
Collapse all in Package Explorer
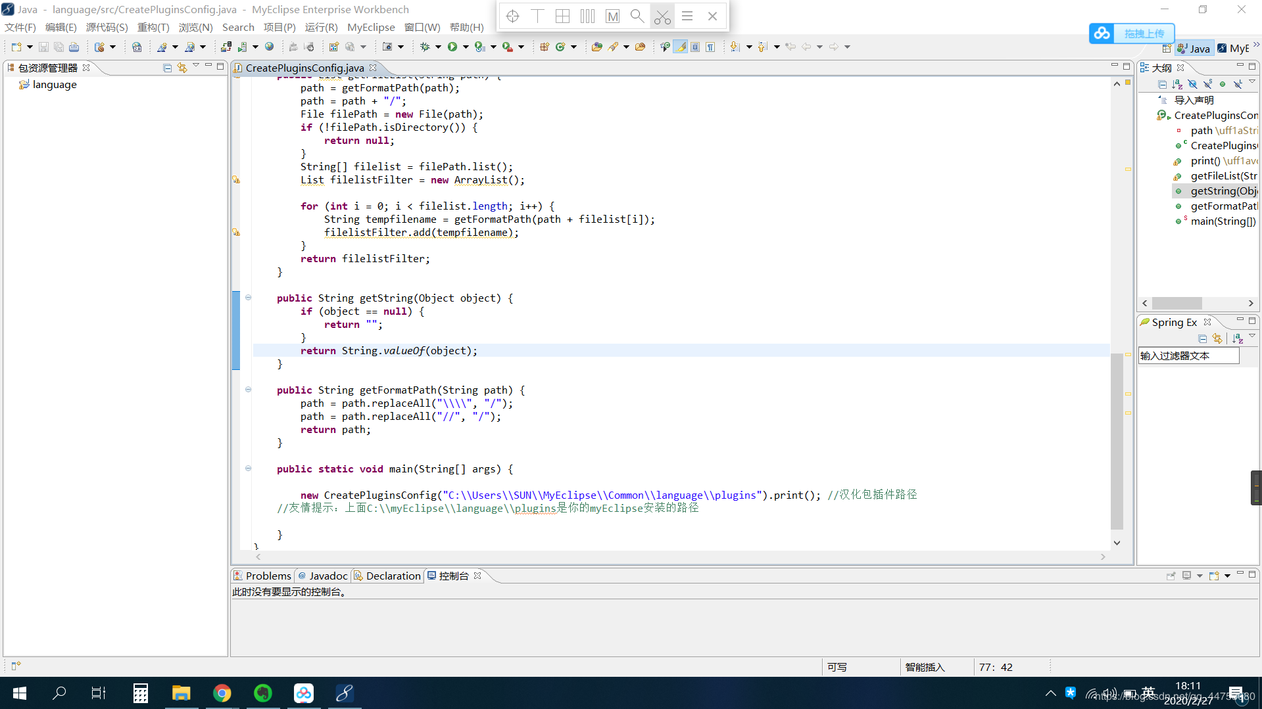167,68
